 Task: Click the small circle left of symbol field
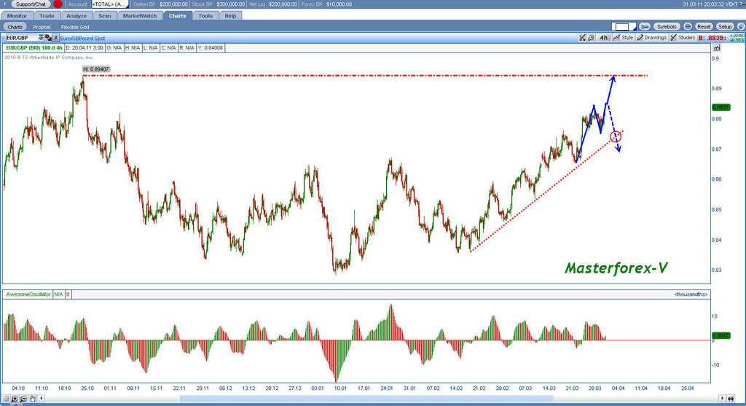(4, 38)
